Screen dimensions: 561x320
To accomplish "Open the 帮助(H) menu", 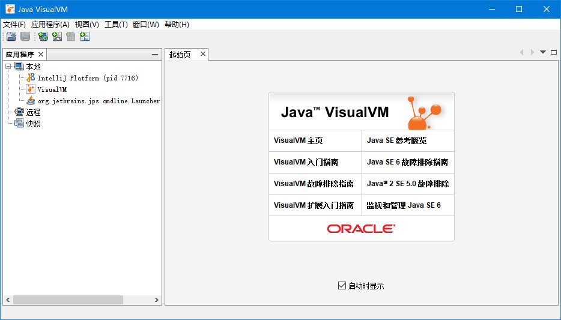I will tap(177, 24).
